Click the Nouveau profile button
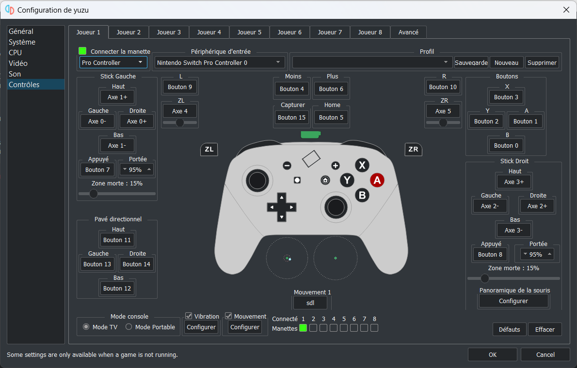Image resolution: width=577 pixels, height=368 pixels. (506, 62)
